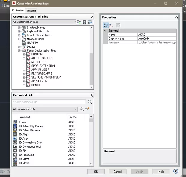186x177 pixels.
Task: Click the save customization files disk icon
Action: 85,22
